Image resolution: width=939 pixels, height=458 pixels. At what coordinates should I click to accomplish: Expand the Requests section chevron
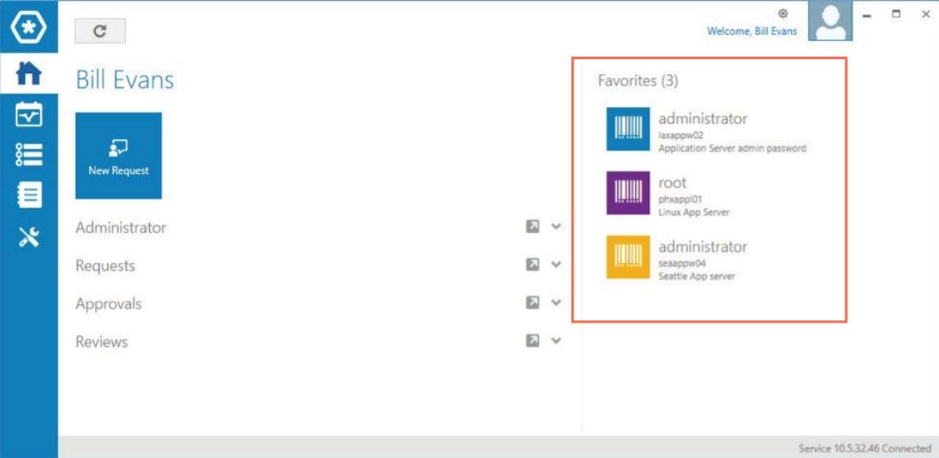556,265
